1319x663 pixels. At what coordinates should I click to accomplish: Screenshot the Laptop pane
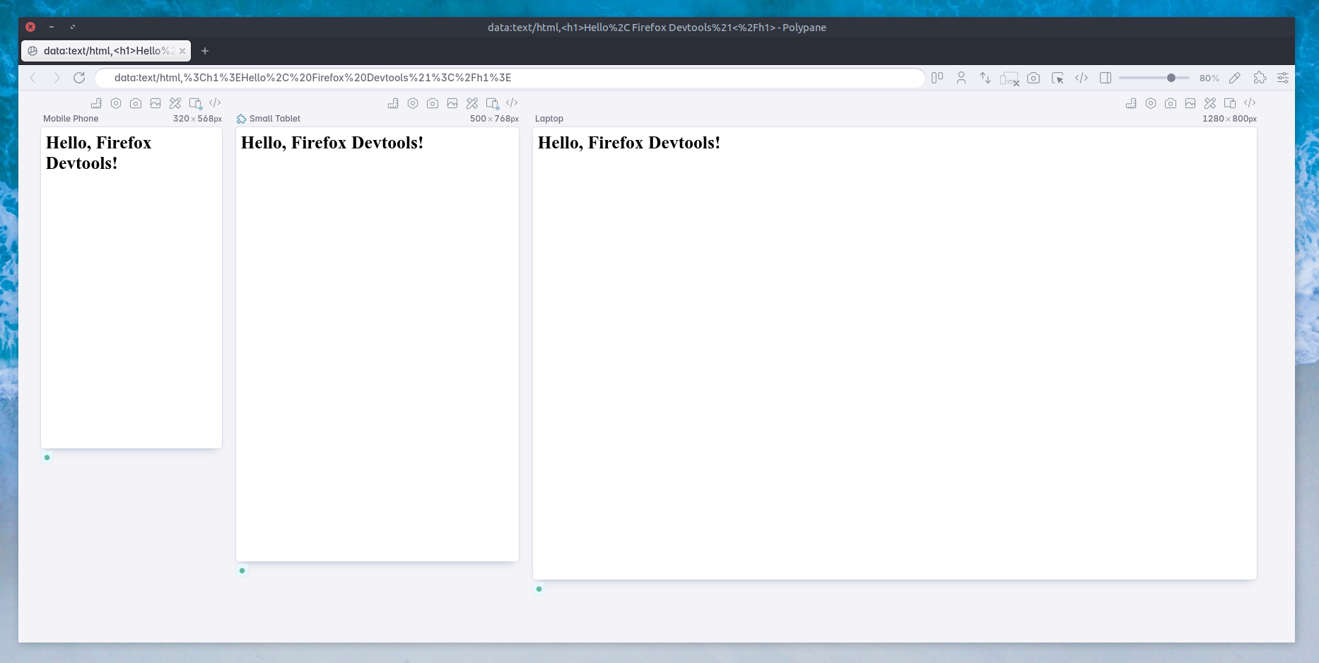click(1171, 103)
